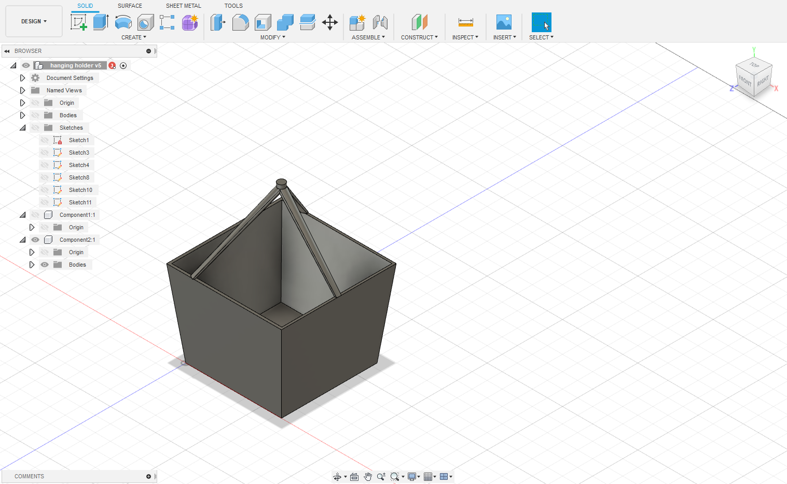The image size is (787, 484).
Task: Collapse the Browser panel with double arrows
Action: tap(7, 51)
